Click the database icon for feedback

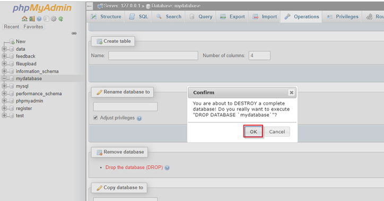pyautogui.click(x=12, y=57)
